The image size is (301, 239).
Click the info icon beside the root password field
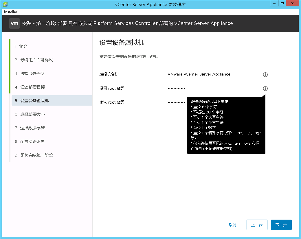click(265, 88)
